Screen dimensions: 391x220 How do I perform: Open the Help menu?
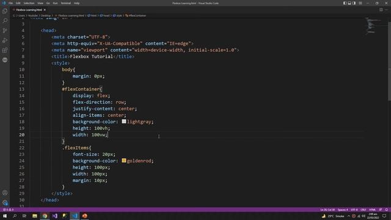tap(76, 3)
